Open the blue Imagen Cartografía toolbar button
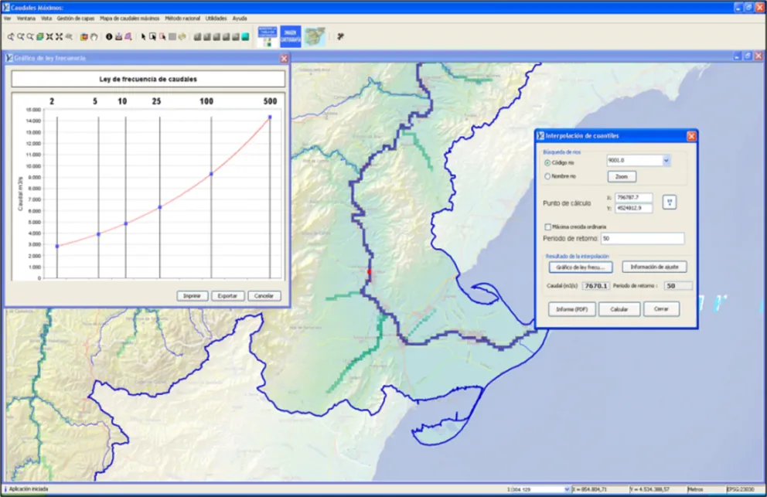Screen dimensions: 767x497 pos(291,36)
